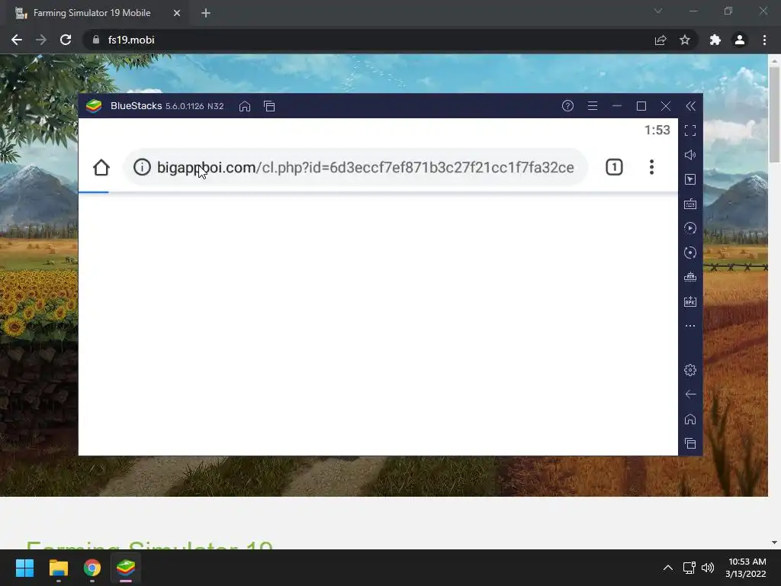Open Android recent apps icon in sidebar
Viewport: 781px width, 586px height.
click(x=689, y=443)
